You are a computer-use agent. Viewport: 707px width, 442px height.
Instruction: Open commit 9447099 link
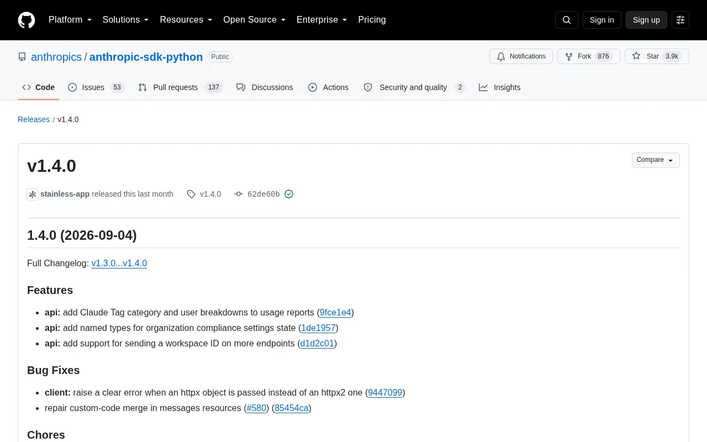click(x=385, y=393)
